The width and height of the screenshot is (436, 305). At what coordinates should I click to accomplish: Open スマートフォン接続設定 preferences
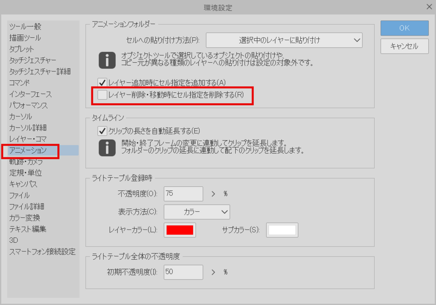click(x=43, y=251)
